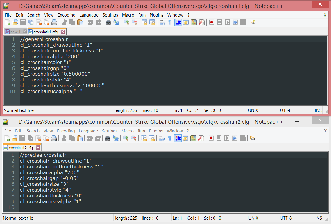Click Print icon in crosshair1.cfg window toolbar

[54, 22]
